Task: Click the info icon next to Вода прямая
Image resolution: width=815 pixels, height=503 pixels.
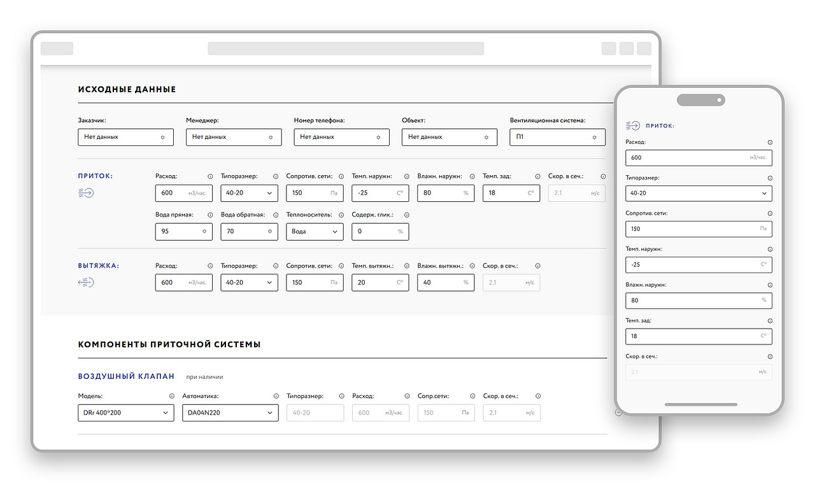Action: click(209, 215)
